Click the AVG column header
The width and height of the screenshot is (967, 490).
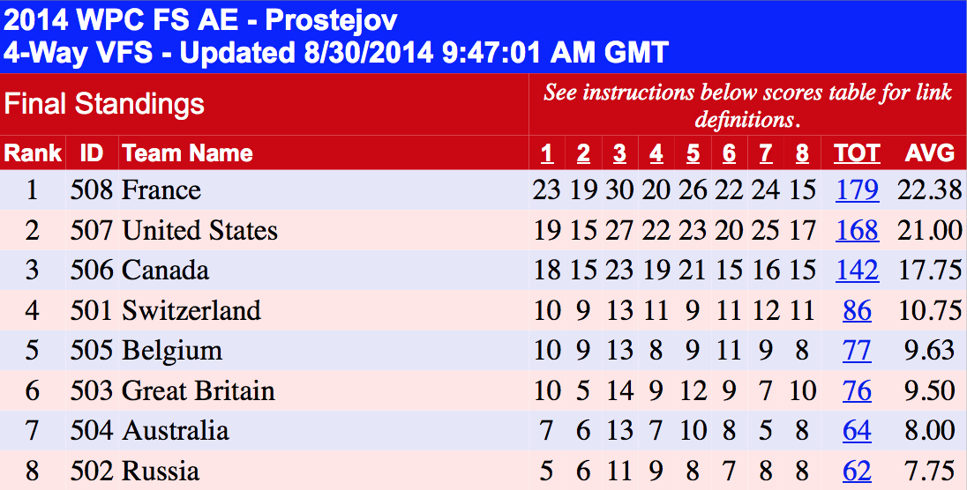[929, 153]
